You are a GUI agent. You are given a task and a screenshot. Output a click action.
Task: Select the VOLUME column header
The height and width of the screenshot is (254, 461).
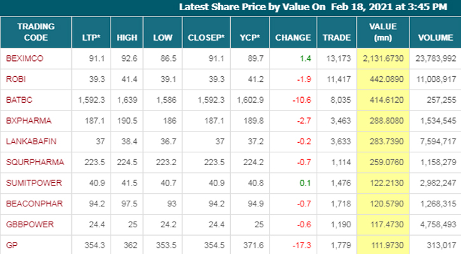(436, 37)
